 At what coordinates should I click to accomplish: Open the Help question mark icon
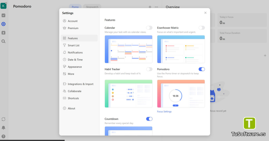click(x=3, y=136)
